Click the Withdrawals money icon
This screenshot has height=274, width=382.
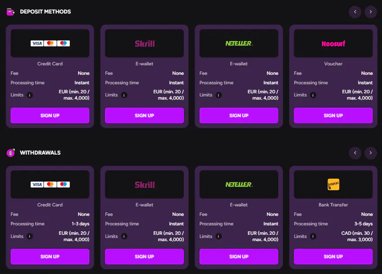[x=11, y=153]
